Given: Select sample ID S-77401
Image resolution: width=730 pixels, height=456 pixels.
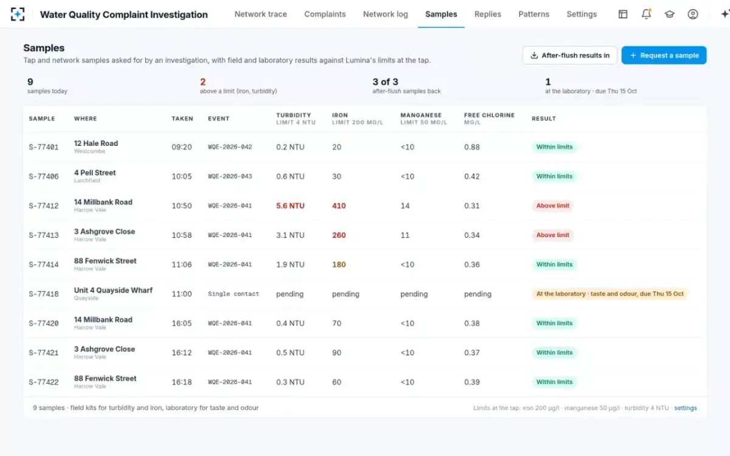Looking at the screenshot, I should [44, 147].
